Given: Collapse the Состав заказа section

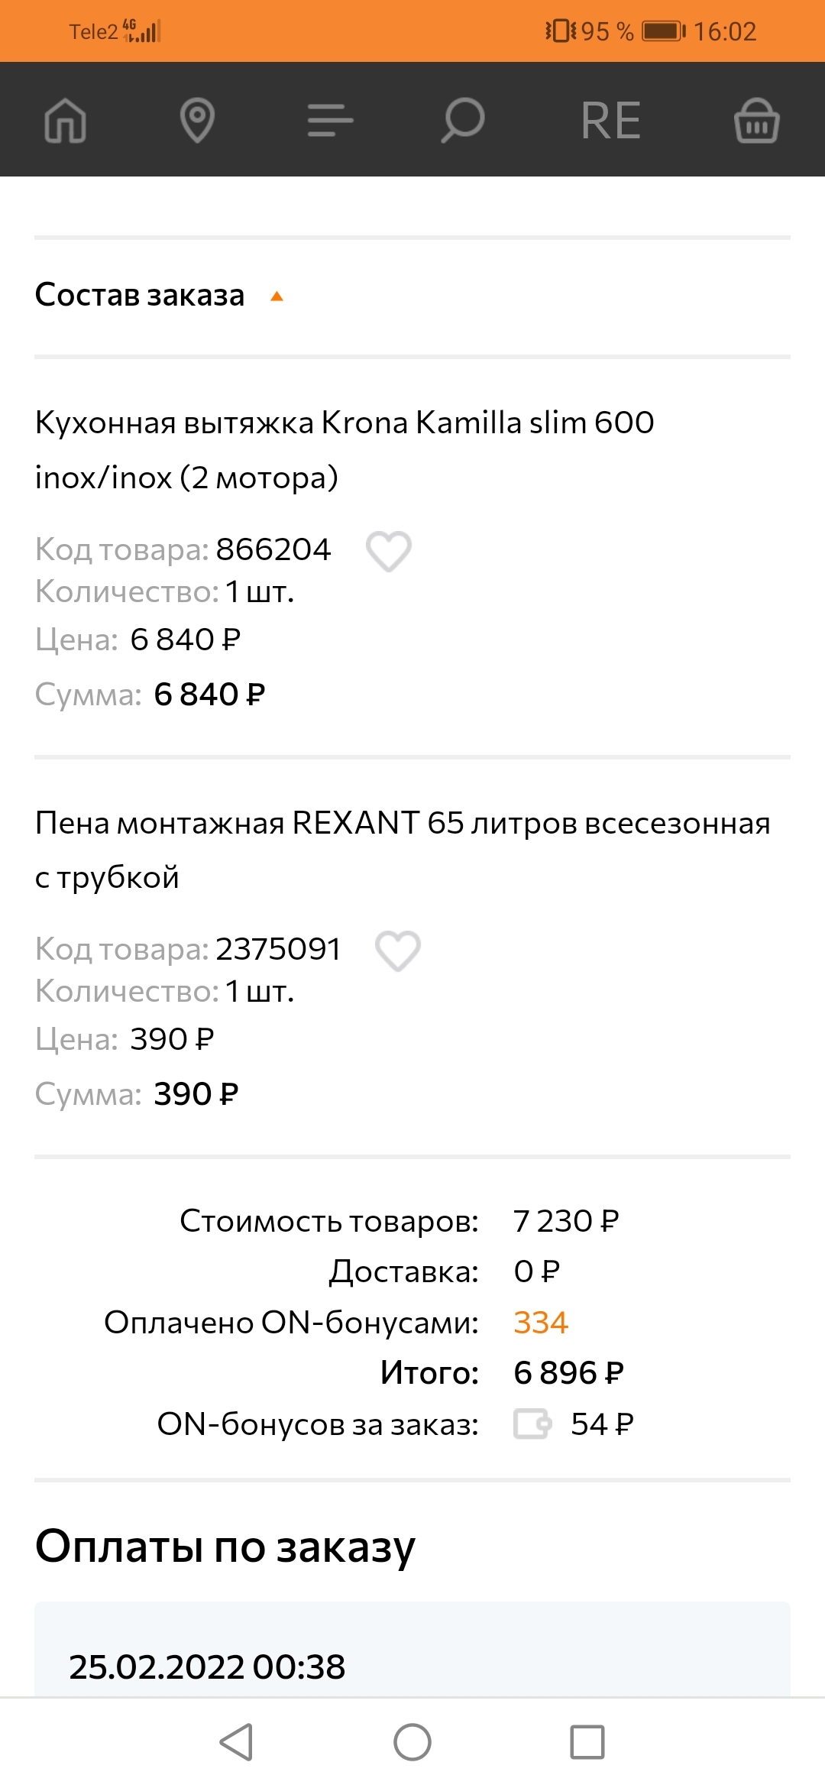Looking at the screenshot, I should (x=140, y=295).
